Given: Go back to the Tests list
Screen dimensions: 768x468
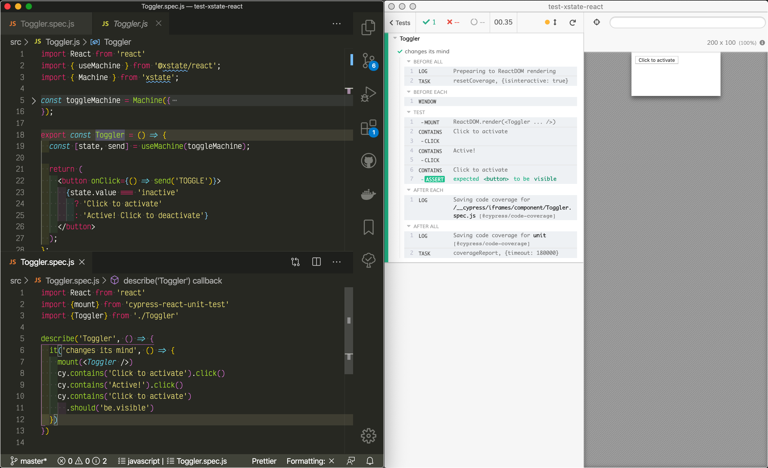Looking at the screenshot, I should [x=400, y=23].
